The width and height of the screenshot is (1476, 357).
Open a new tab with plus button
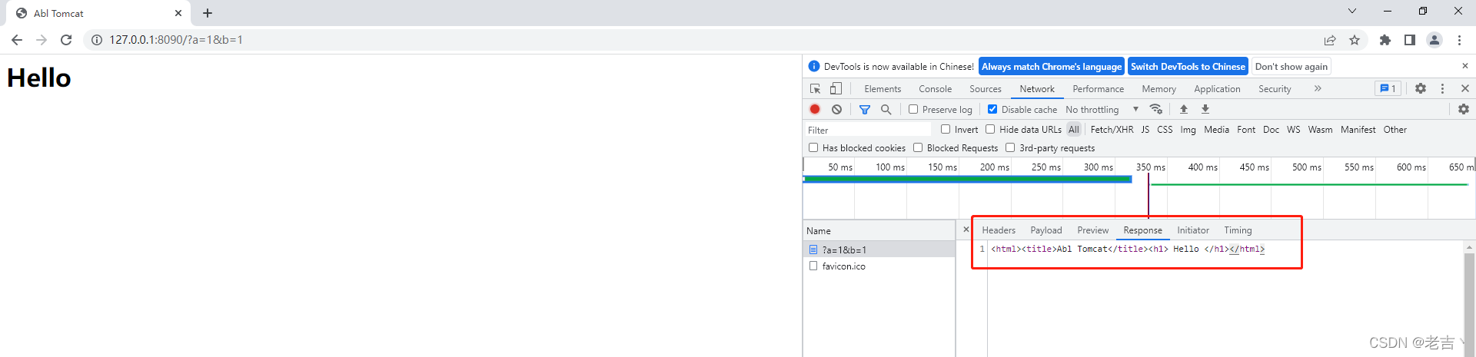208,13
